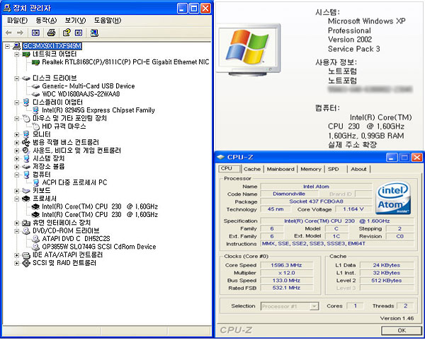
Task: Click the Specification field in CPU-Z
Action: pos(336,221)
